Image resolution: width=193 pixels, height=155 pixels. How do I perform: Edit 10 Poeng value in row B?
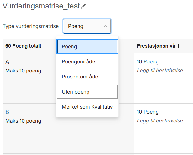147,112
